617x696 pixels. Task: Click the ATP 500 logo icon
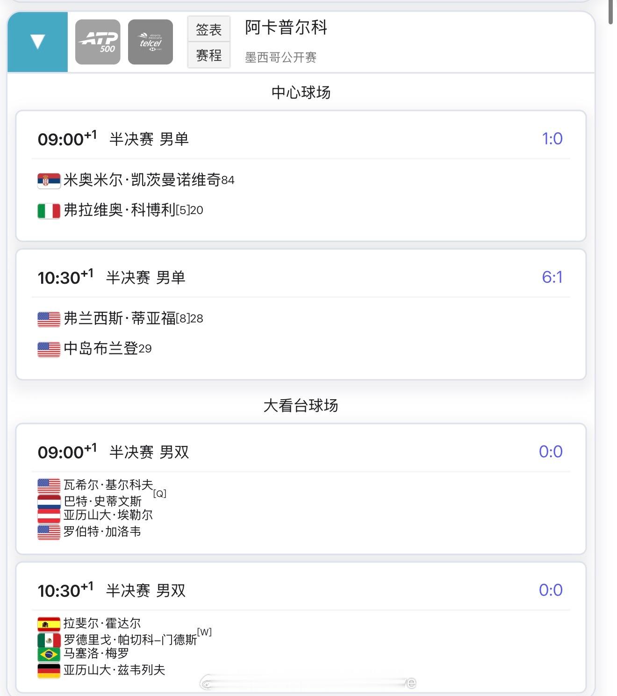tap(98, 42)
